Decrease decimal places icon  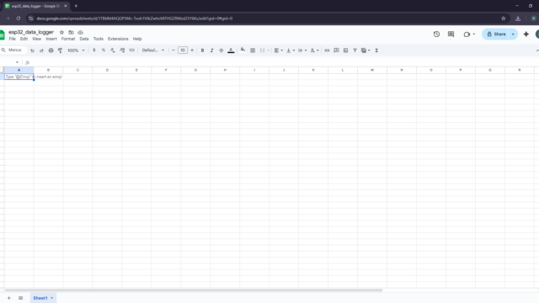point(113,50)
